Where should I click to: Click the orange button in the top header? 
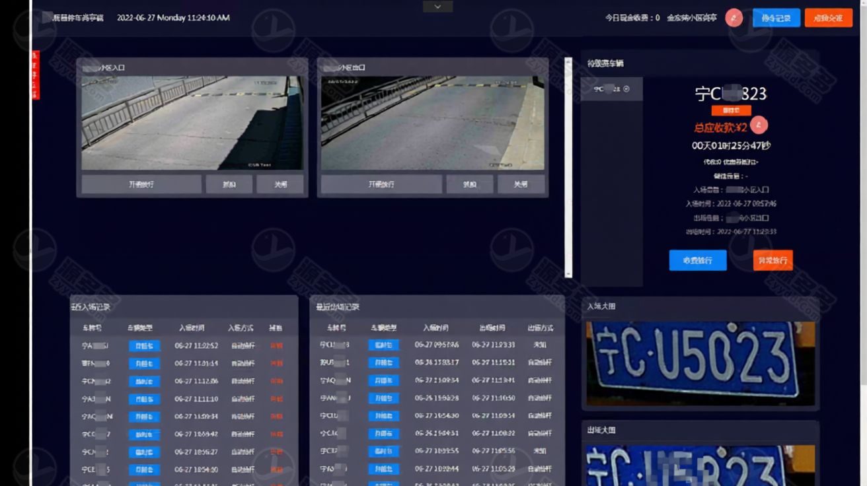pyautogui.click(x=828, y=18)
